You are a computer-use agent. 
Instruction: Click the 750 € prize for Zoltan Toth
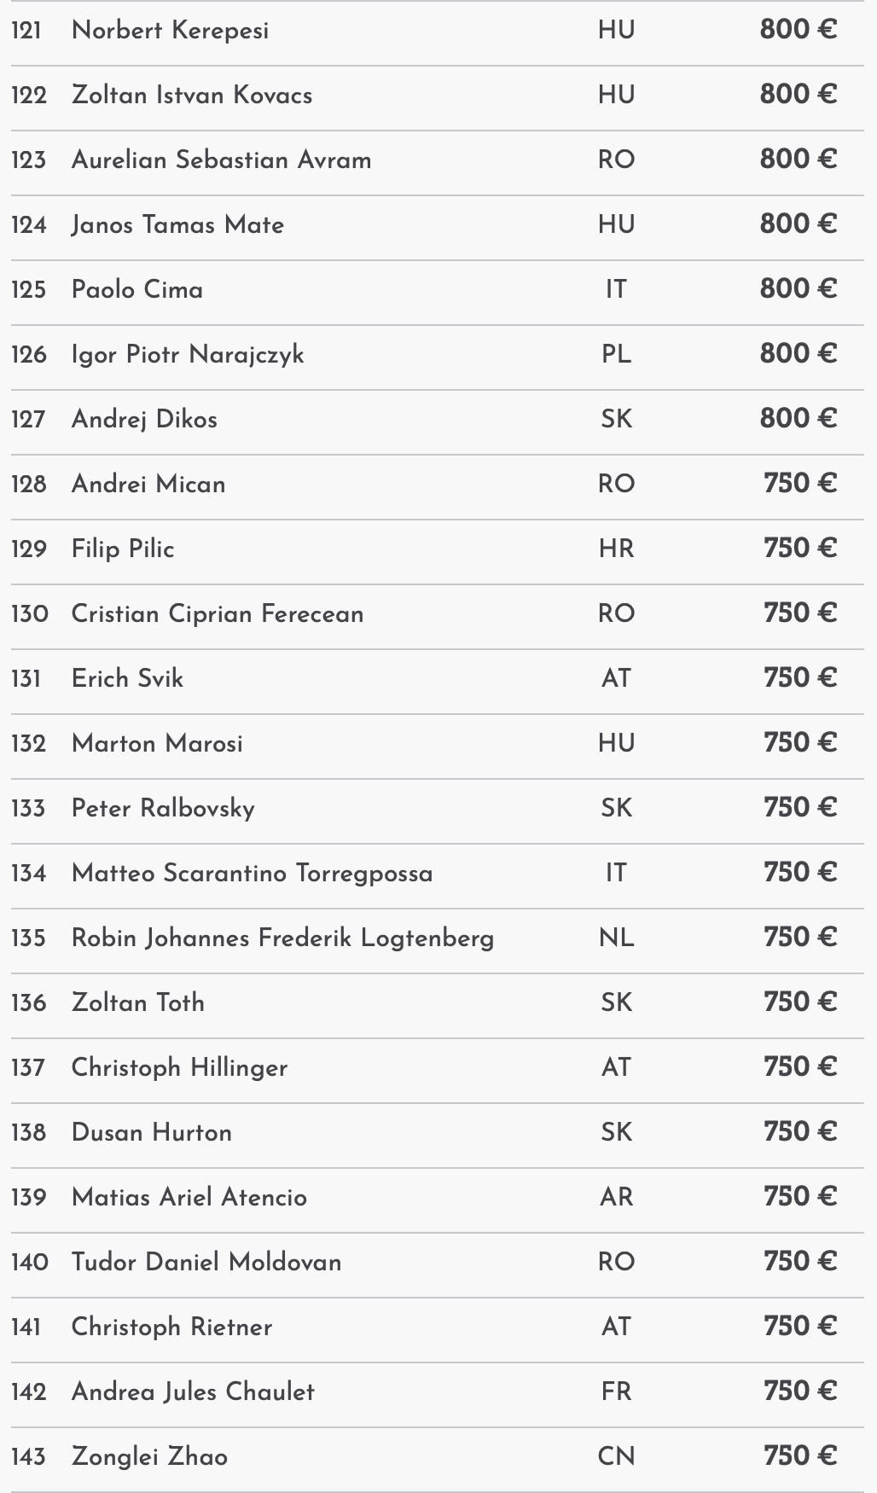click(x=799, y=1002)
